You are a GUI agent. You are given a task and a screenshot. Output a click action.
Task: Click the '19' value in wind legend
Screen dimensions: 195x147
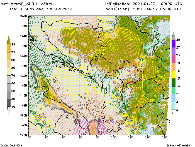pyautogui.click(x=178, y=63)
